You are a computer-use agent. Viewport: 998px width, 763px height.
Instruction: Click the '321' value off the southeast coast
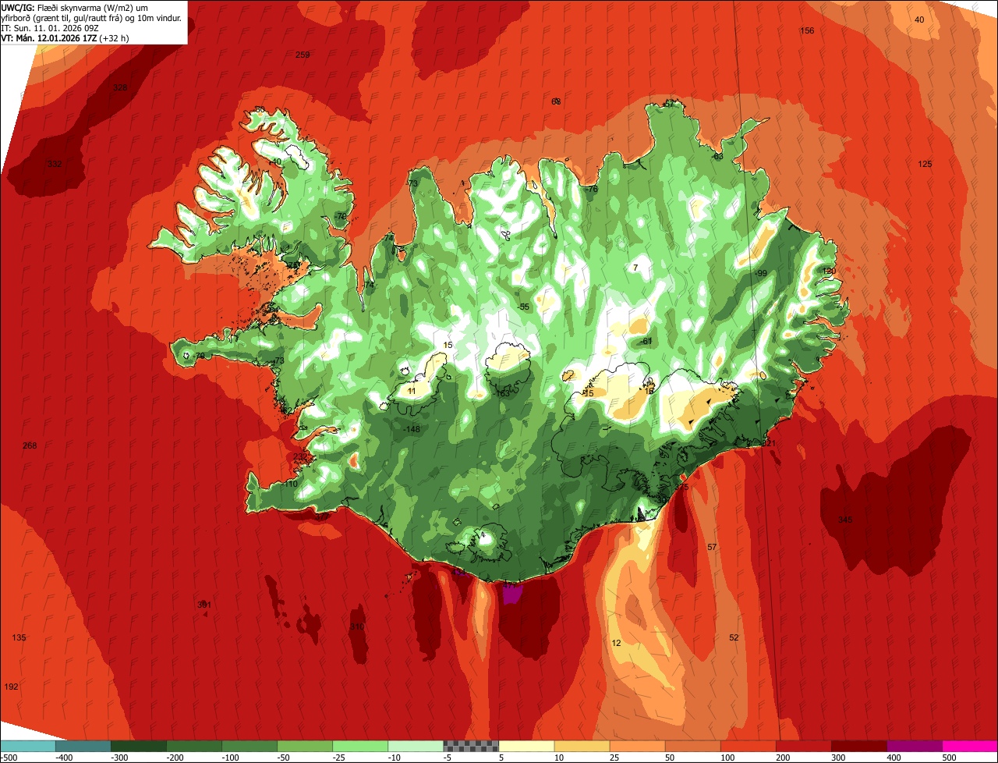pos(770,443)
